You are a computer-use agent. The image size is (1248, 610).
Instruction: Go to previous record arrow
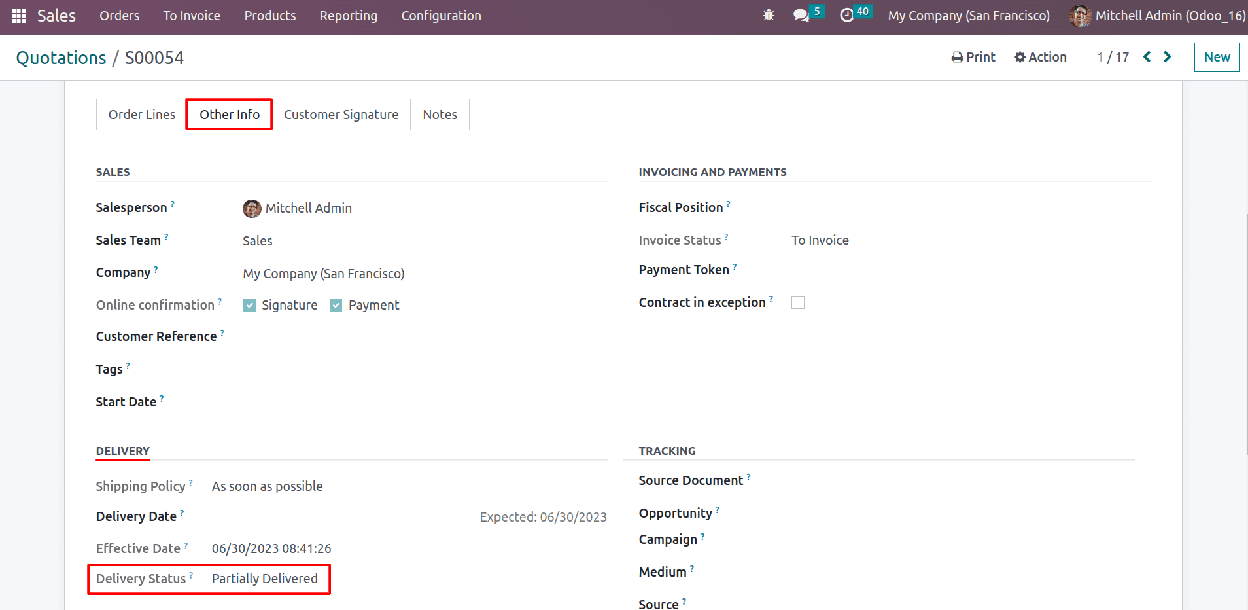point(1147,57)
